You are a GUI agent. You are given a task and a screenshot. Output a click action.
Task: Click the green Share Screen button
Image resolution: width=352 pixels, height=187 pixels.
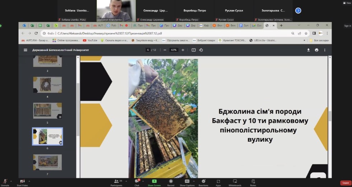pyautogui.click(x=154, y=182)
